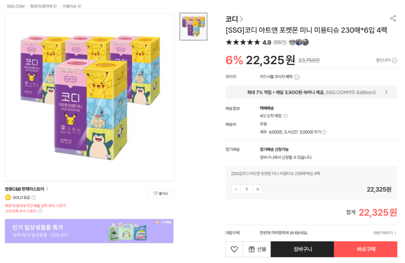Click the gift box 선물 button

tap(257, 249)
